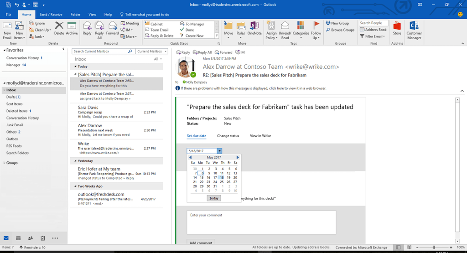Click the Add comment button
467x253 pixels.
201,243
